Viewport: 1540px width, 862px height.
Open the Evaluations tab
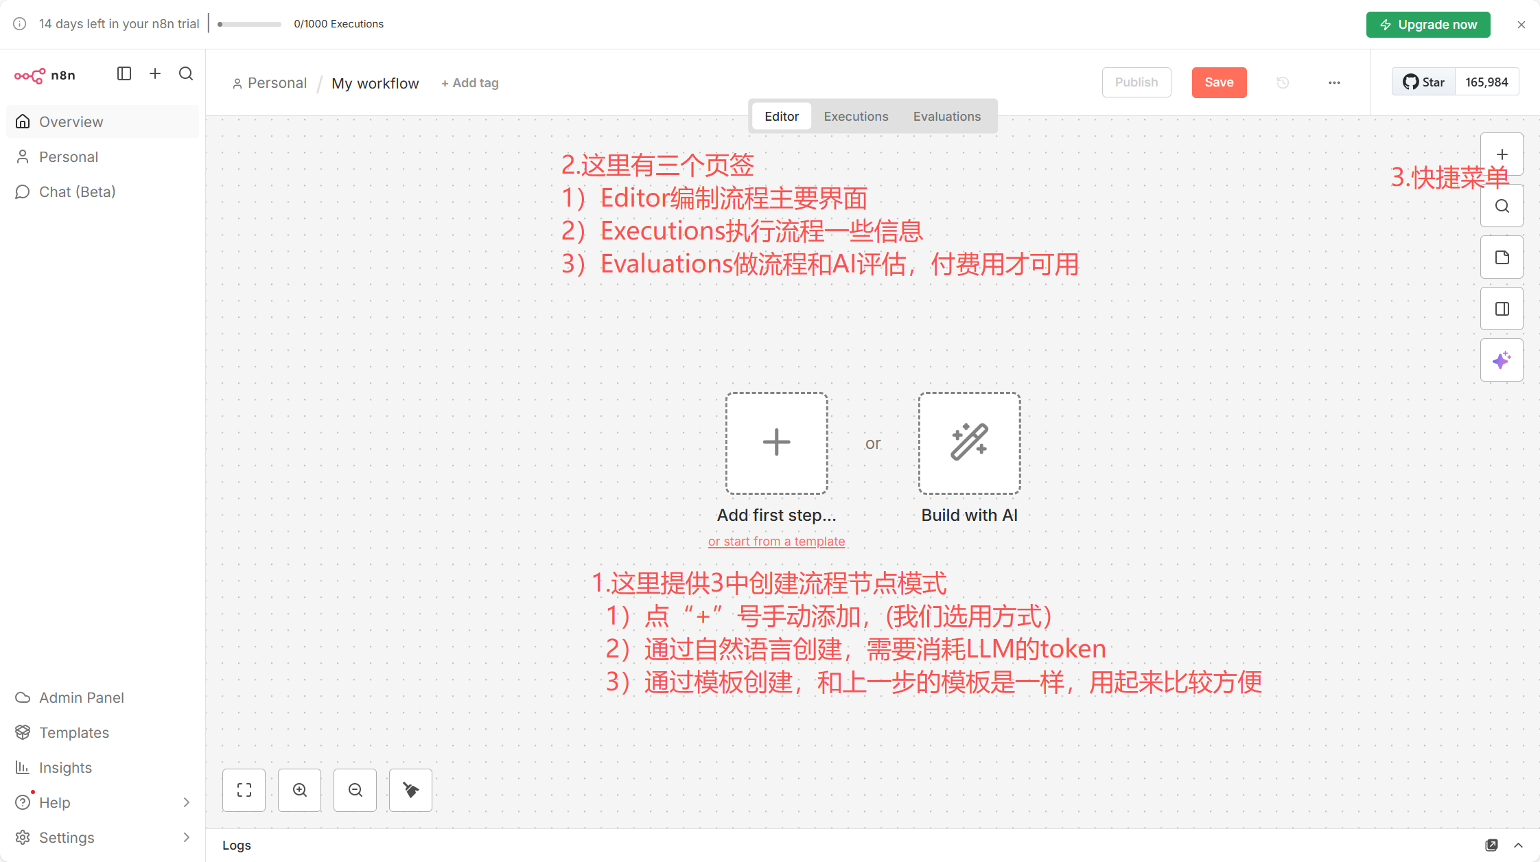coord(946,117)
